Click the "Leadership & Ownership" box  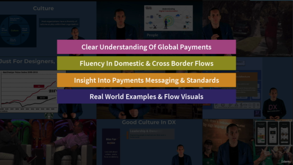[152, 134]
